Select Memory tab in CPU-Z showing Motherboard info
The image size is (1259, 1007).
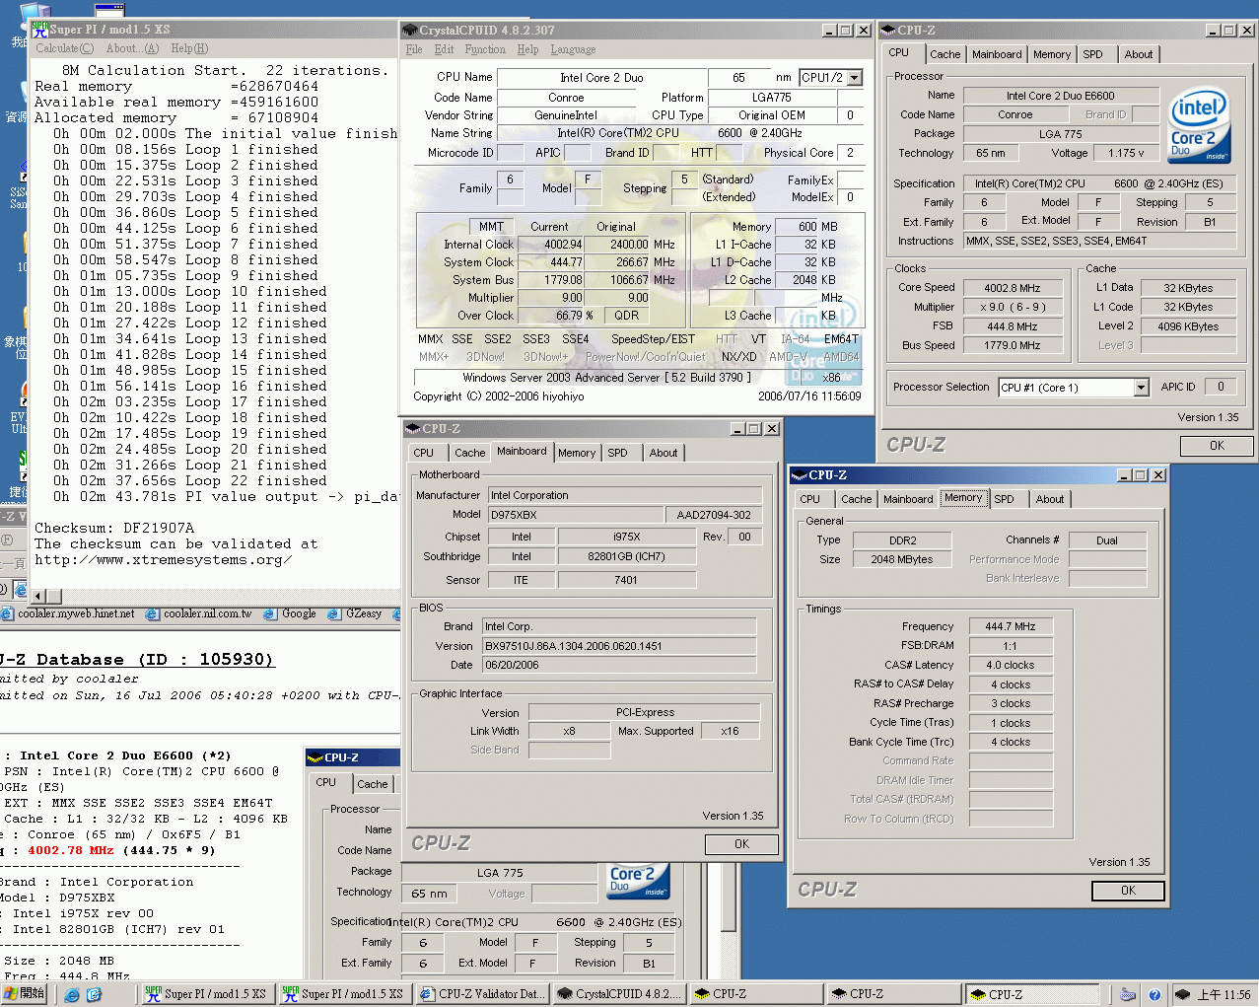pyautogui.click(x=577, y=453)
